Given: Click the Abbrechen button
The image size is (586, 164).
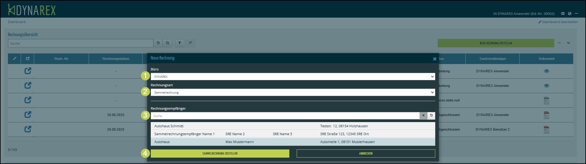Looking at the screenshot, I should point(366,153).
